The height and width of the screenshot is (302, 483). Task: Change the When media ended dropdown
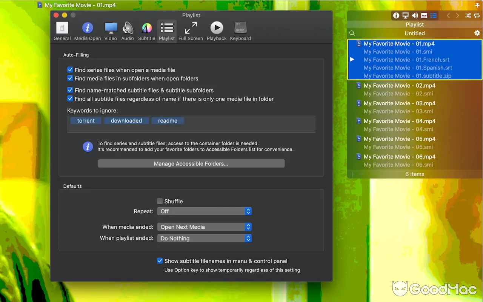tap(204, 226)
